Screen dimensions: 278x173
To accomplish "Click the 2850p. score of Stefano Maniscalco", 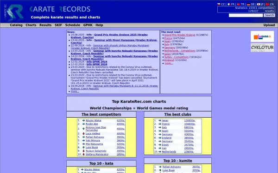I will (121, 154).
